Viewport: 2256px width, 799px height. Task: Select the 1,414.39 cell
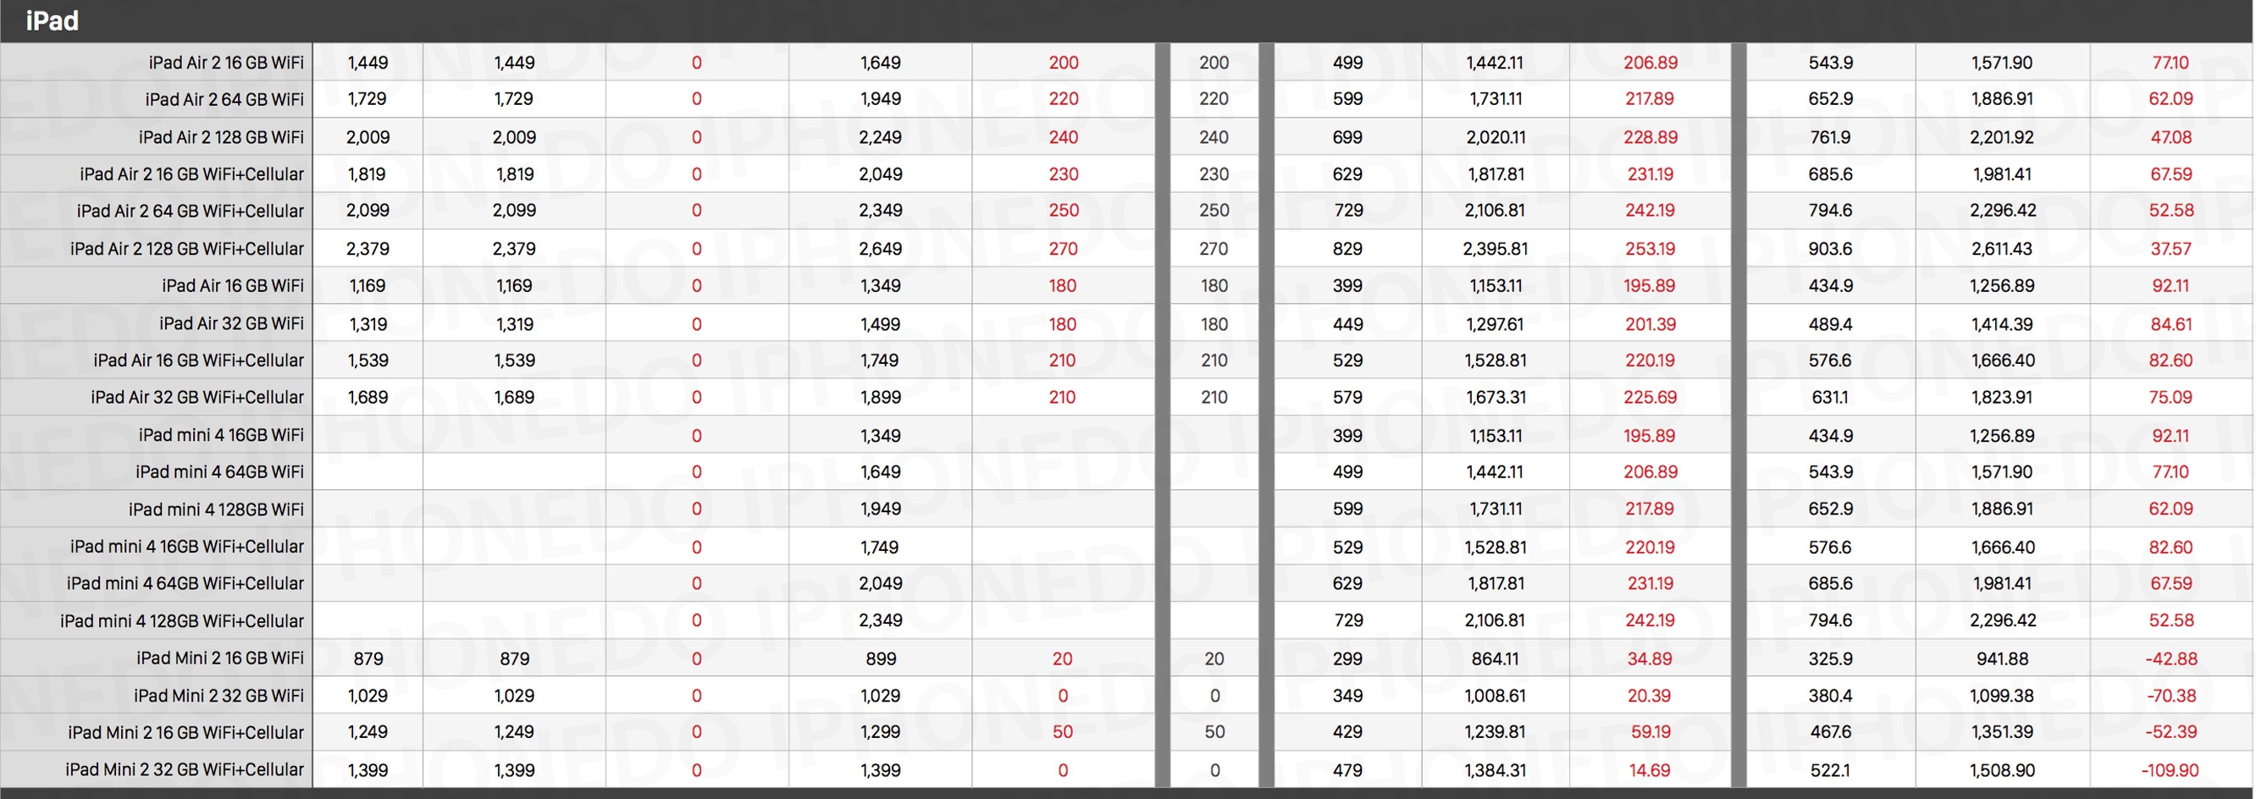pos(2002,324)
